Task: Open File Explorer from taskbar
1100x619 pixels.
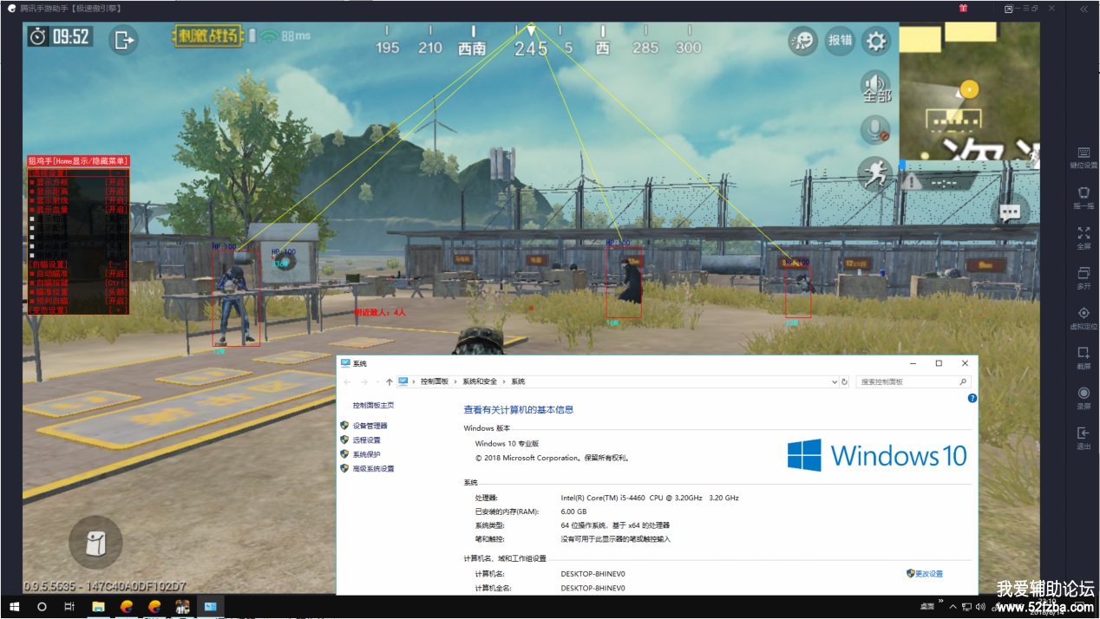Action: (x=99, y=607)
